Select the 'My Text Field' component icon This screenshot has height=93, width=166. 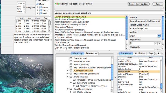point(71,67)
